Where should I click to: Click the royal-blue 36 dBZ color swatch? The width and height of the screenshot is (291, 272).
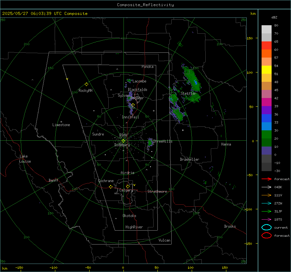[x=266, y=118]
